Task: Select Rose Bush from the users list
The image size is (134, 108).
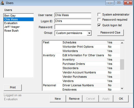Action: (19, 31)
